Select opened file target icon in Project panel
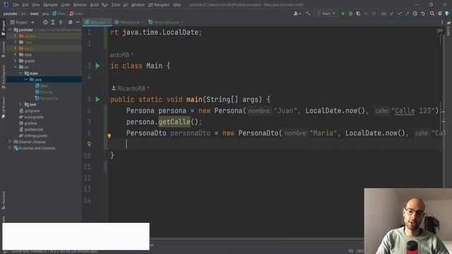The image size is (452, 254). [45, 22]
